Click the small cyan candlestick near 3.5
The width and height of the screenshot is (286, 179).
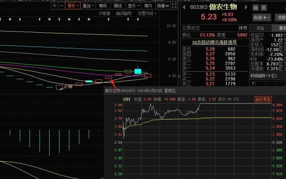tap(89, 81)
